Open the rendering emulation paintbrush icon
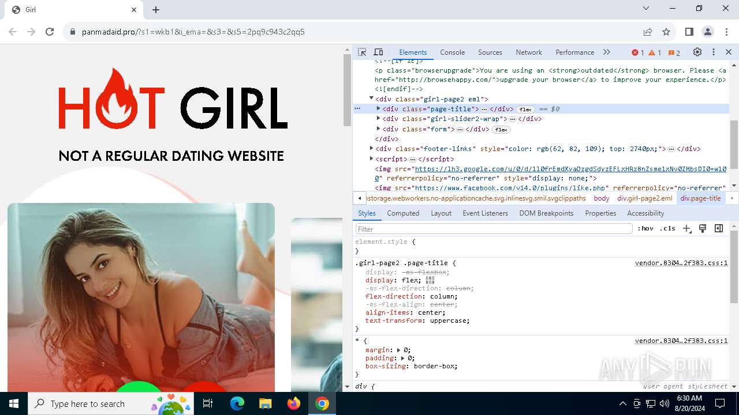Viewport: 739px width, 415px height. coord(703,229)
